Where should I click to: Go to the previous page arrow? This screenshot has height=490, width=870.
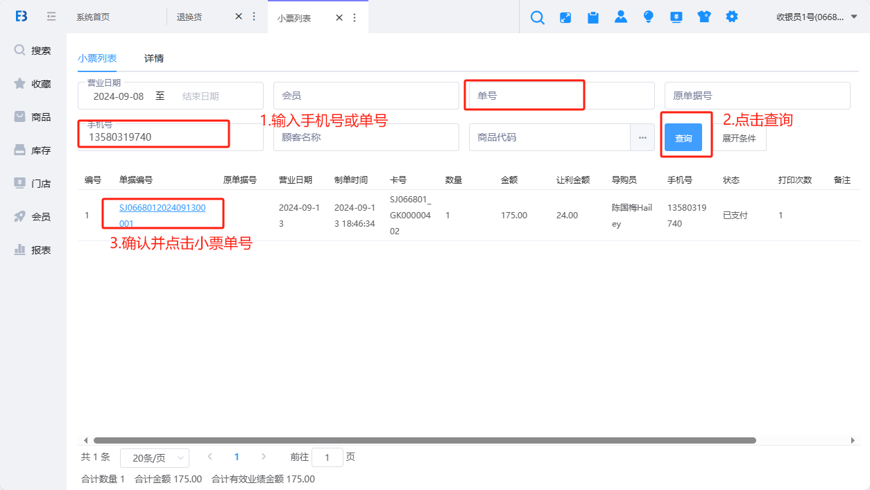point(210,457)
